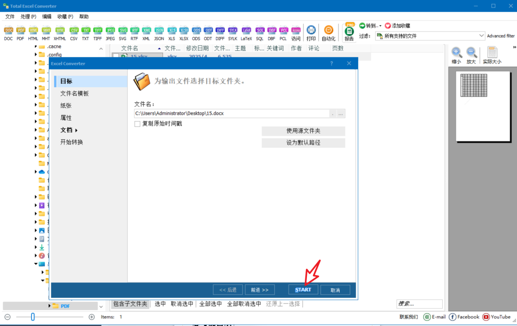The image size is (517, 326).
Task: Select the PDF conversion format icon
Action: coord(21,34)
